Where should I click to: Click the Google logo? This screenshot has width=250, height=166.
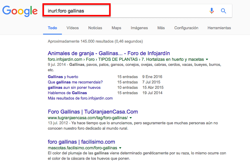click(x=20, y=11)
